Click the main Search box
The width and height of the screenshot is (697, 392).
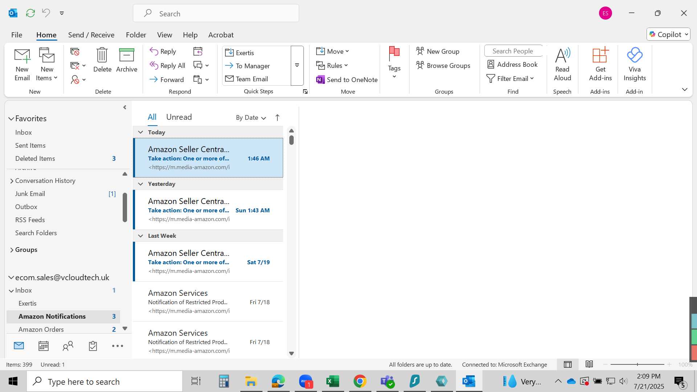pyautogui.click(x=216, y=13)
